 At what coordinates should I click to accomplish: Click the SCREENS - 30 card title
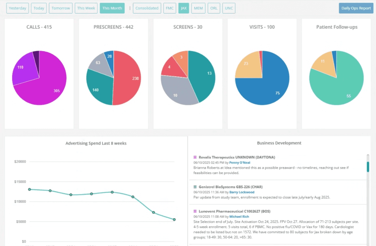click(188, 27)
